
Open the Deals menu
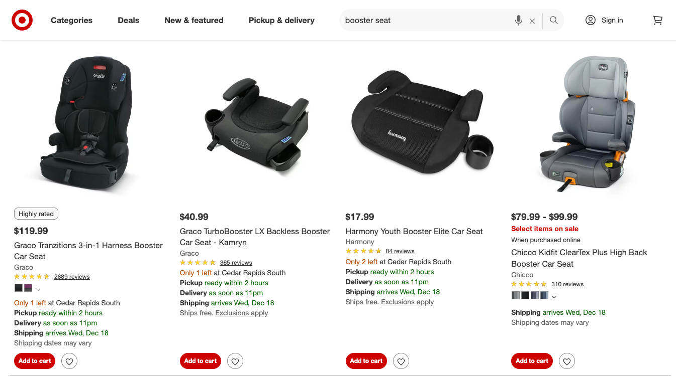tap(128, 21)
